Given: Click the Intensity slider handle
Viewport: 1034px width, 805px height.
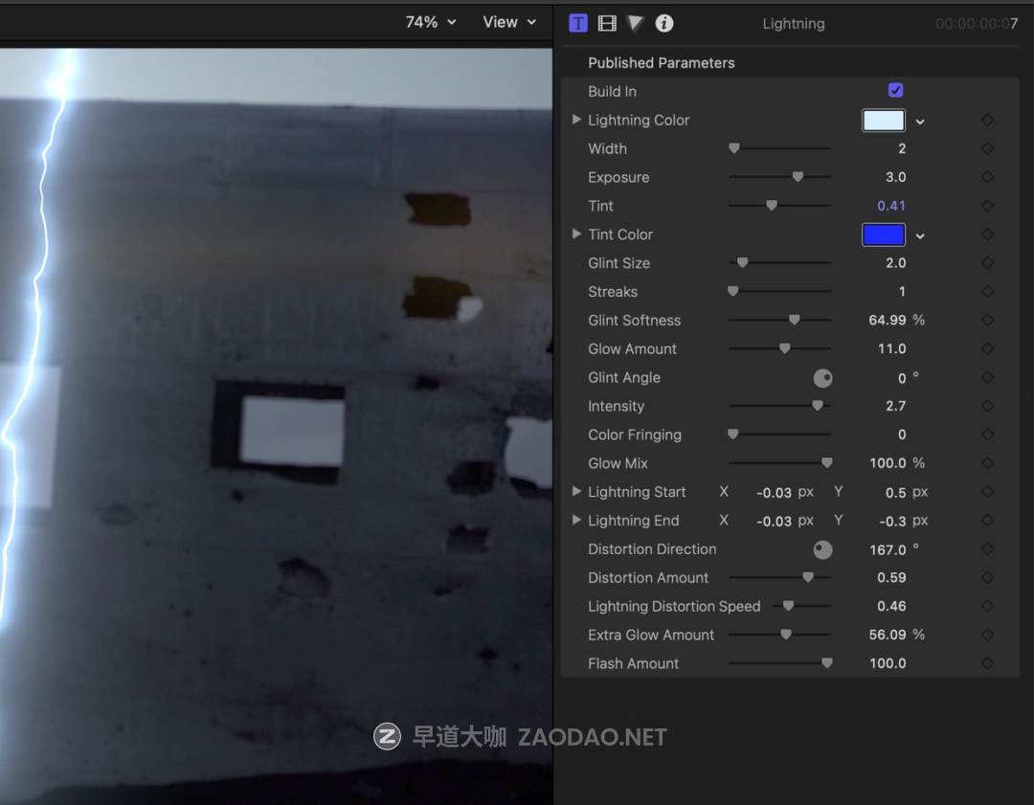Looking at the screenshot, I should [x=818, y=406].
